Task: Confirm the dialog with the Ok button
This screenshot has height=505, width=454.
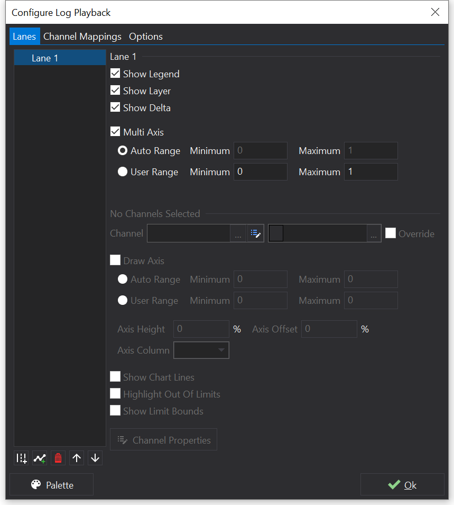Action: [x=402, y=485]
